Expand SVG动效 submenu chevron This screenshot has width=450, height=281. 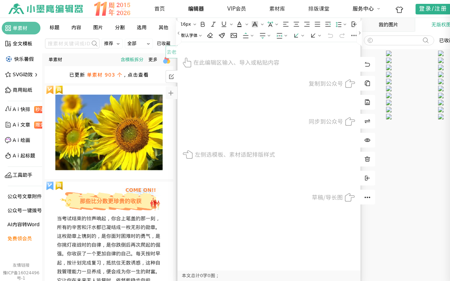point(36,75)
